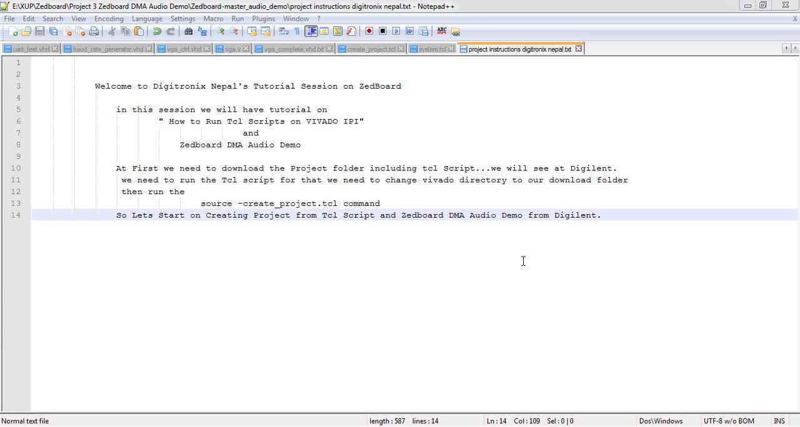Image resolution: width=800 pixels, height=427 pixels.
Task: Click the Print toolbar icon
Action: (94, 31)
